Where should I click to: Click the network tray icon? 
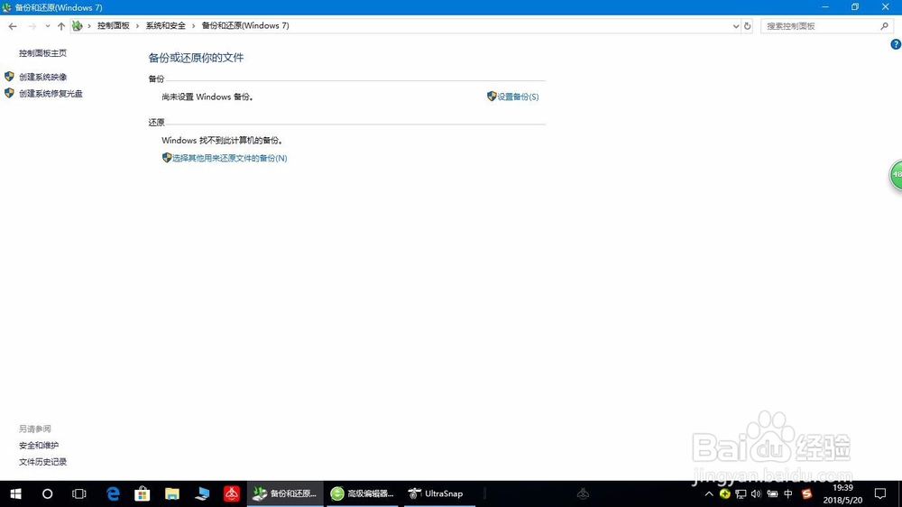coord(741,493)
